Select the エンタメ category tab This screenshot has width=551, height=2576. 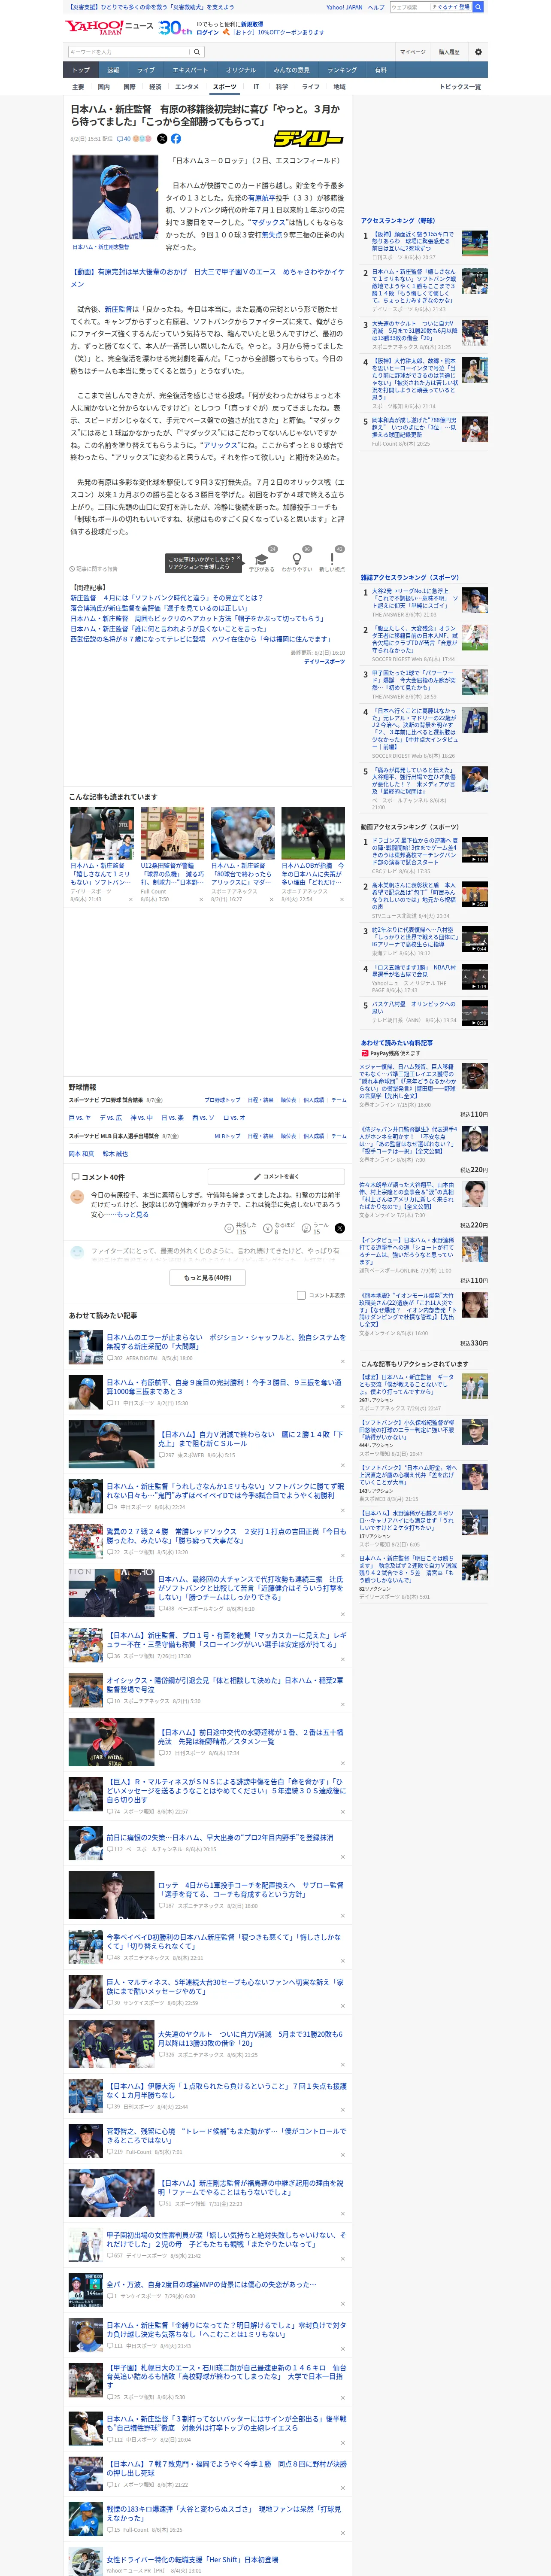click(x=187, y=87)
